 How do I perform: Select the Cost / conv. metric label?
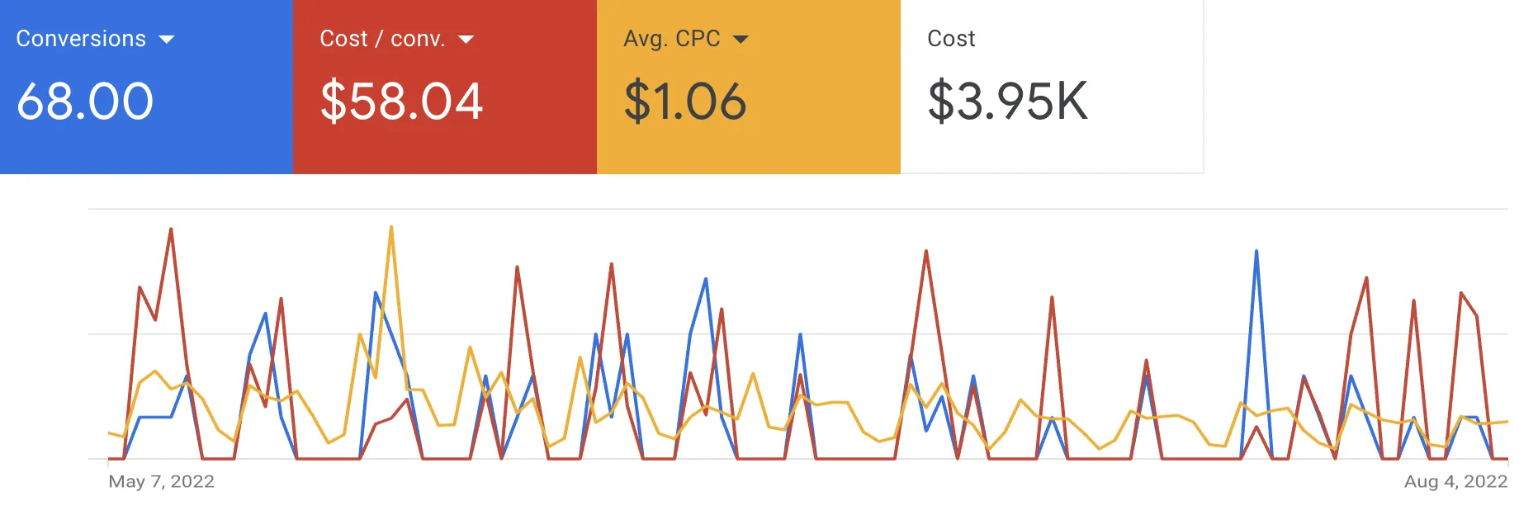382,39
